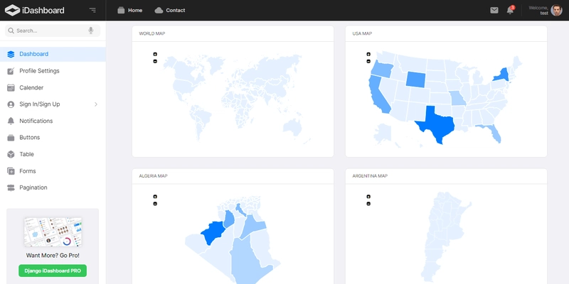Select Dashboard in the sidebar

(53, 54)
